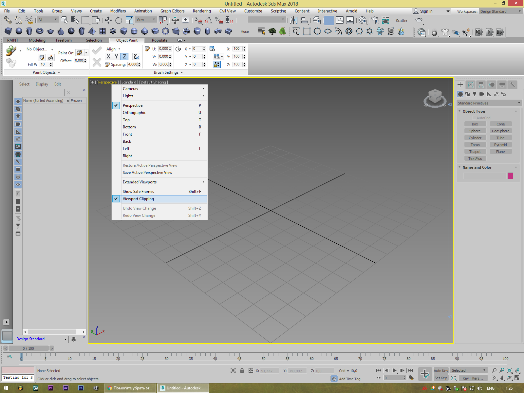This screenshot has height=393, width=524.
Task: Select the Select and Rotate tool
Action: (x=119, y=20)
